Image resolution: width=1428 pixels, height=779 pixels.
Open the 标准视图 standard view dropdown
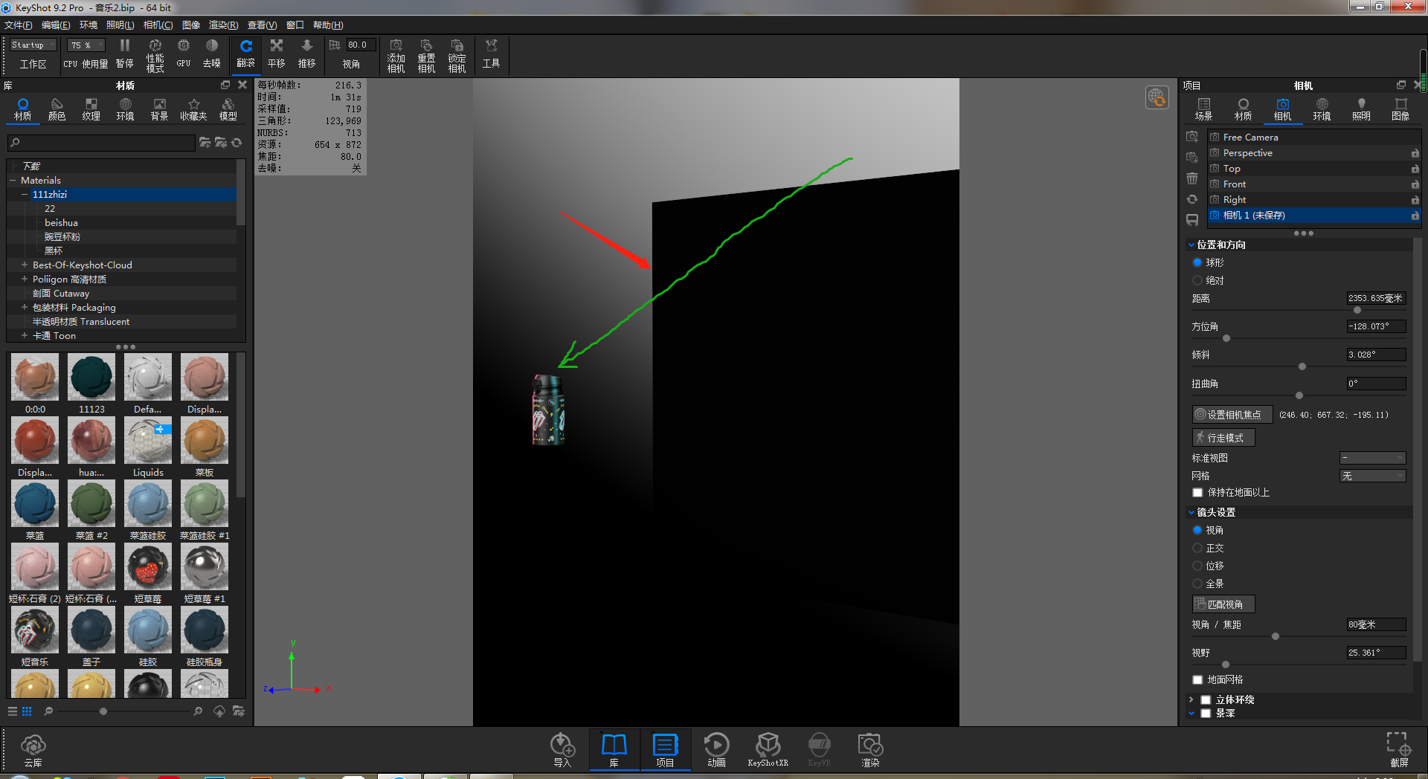tap(1372, 458)
